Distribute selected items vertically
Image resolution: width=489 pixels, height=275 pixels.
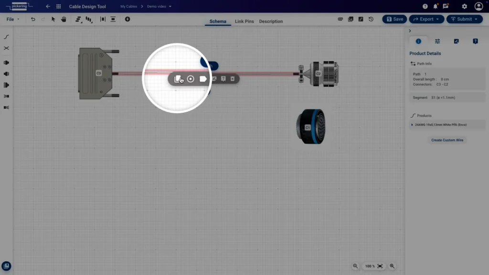pyautogui.click(x=113, y=19)
